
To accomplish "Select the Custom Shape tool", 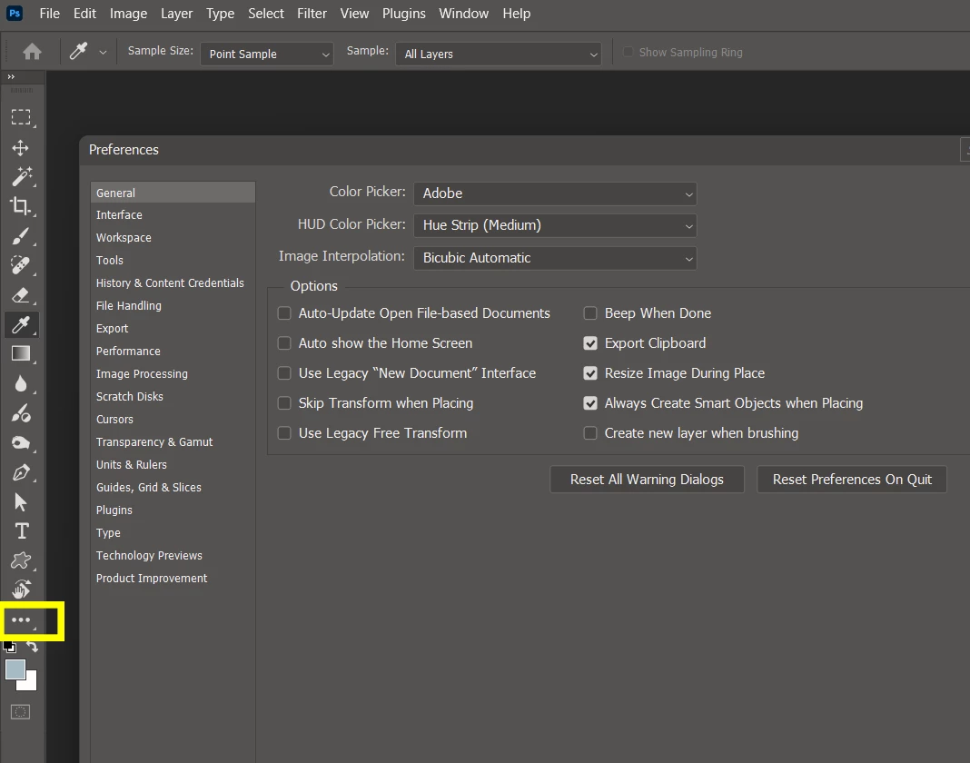I will coord(21,560).
